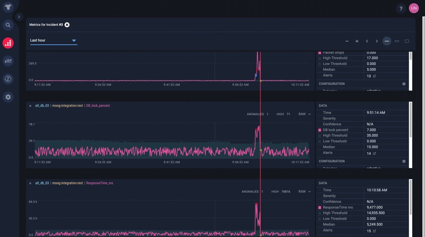Shift time window forward with right chevron
Viewport: 425px width, 237px height.
tap(377, 41)
